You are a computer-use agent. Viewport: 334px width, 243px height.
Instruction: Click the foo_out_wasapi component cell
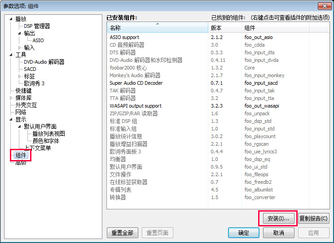pyautogui.click(x=262, y=106)
